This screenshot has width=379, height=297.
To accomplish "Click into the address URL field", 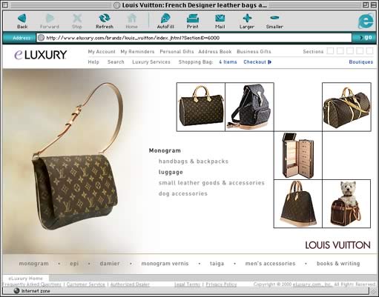I will pyautogui.click(x=194, y=38).
